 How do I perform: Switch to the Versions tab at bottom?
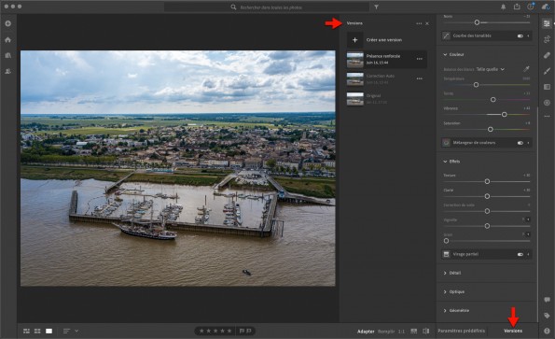(x=513, y=331)
